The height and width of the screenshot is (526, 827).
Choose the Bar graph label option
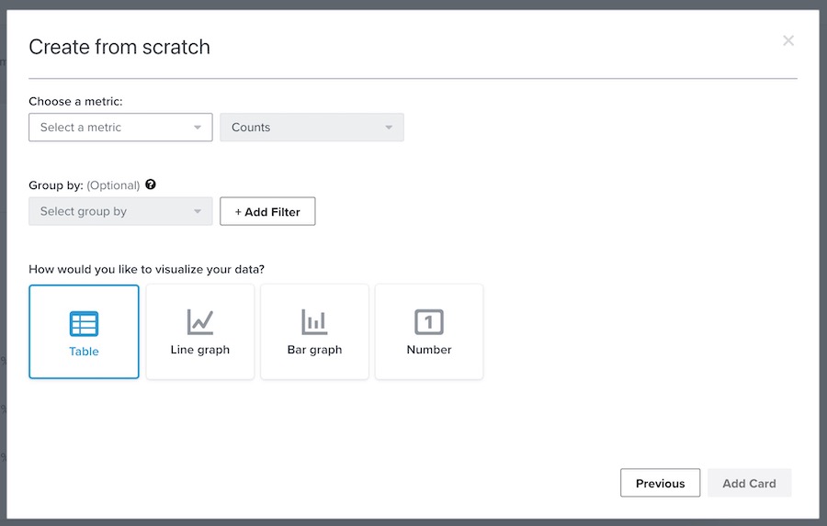pyautogui.click(x=314, y=350)
